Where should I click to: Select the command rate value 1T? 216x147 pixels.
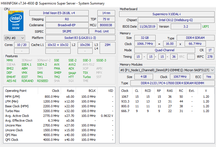[210, 50]
